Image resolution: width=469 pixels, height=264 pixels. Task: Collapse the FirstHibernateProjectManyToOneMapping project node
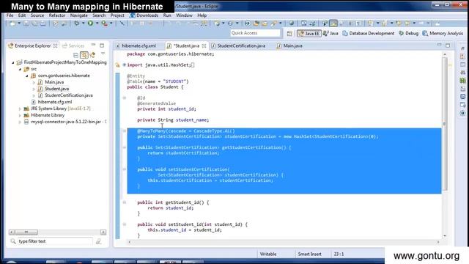pos(13,62)
